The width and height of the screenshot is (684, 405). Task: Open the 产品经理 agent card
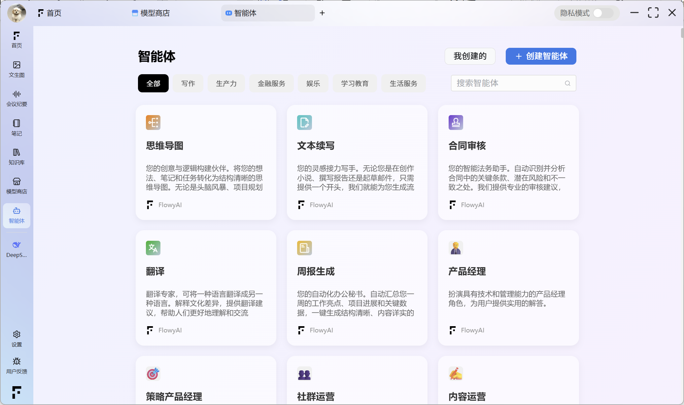tap(508, 288)
